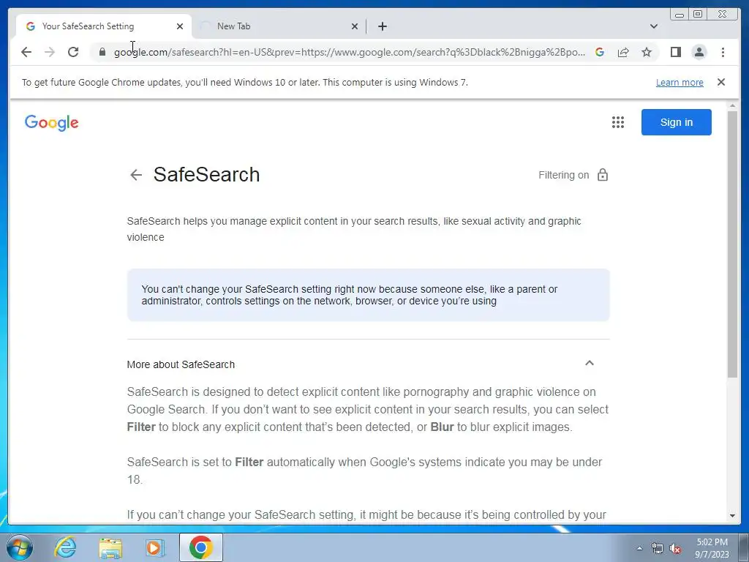749x562 pixels.
Task: Open the Windows Start menu
Action: 19,547
